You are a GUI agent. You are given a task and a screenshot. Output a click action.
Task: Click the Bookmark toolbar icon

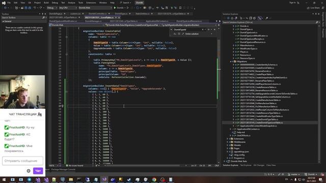pyautogui.click(x=180, y=8)
